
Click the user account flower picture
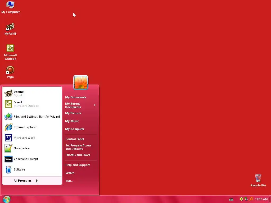click(x=81, y=82)
